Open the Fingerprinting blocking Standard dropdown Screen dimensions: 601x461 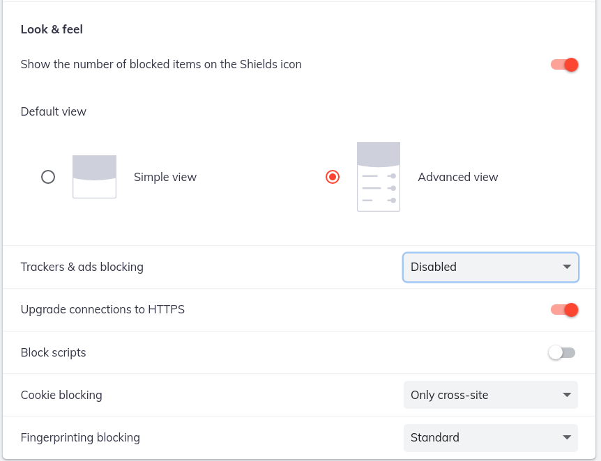[x=491, y=437]
